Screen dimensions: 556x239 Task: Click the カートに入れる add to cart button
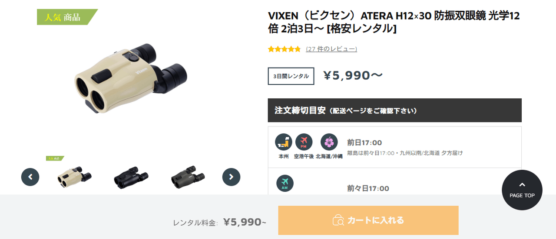point(368,220)
